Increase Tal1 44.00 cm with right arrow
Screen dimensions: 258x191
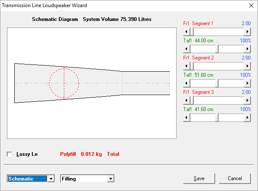(247, 49)
